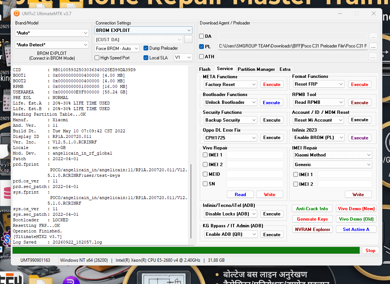Browse for the ATH file with ellipsis button
Screen dimensions: 390x284
tap(373, 57)
